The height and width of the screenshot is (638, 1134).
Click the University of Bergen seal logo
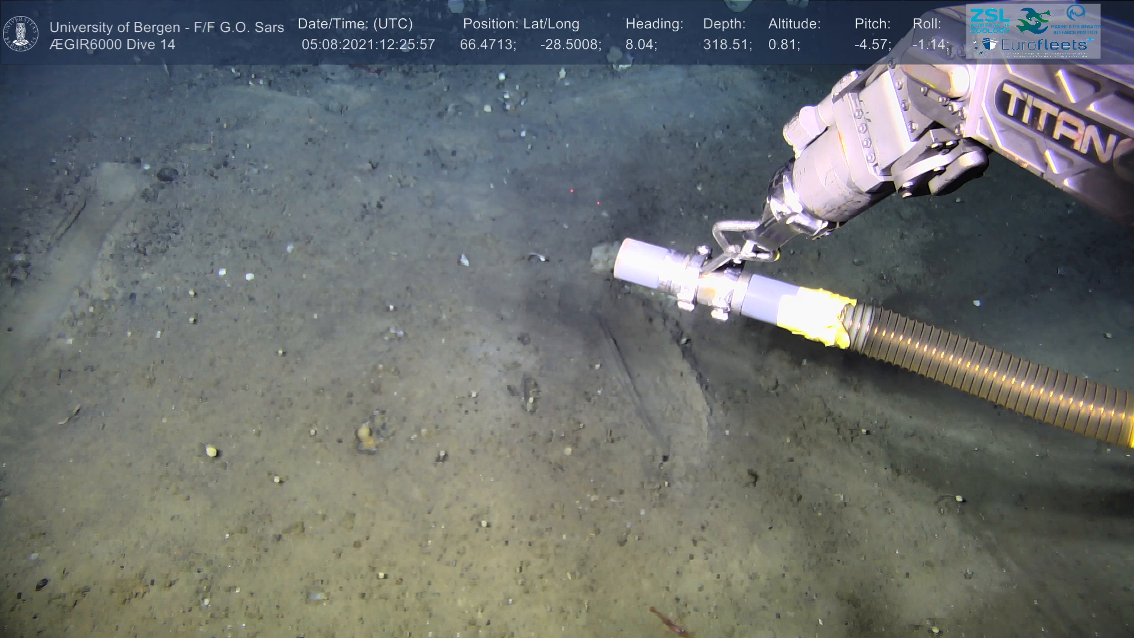point(21,34)
